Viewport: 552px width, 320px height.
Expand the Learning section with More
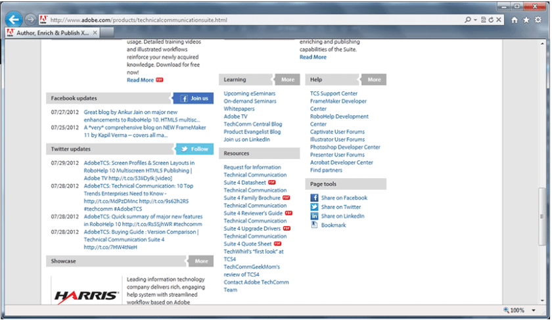click(x=287, y=80)
